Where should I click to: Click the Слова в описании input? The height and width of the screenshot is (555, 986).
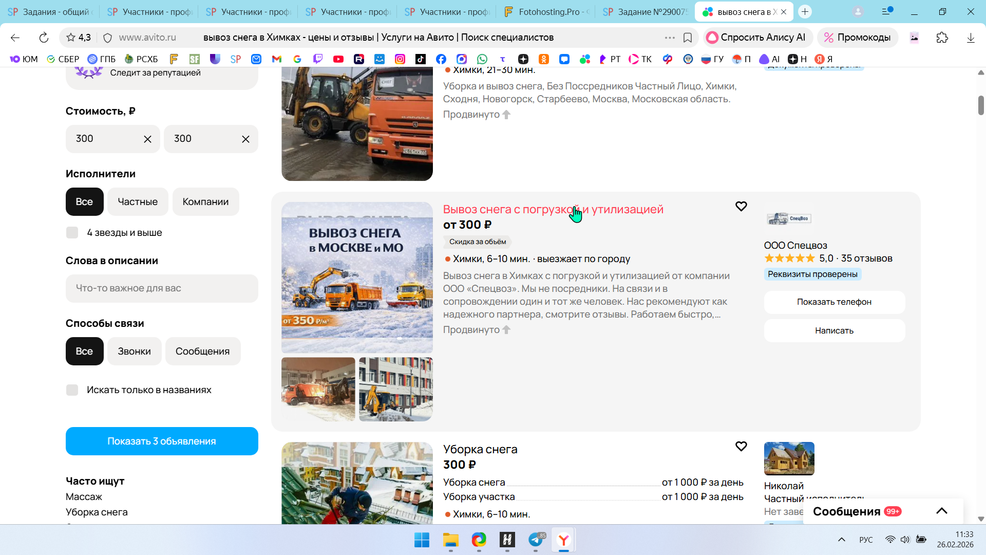pyautogui.click(x=162, y=288)
